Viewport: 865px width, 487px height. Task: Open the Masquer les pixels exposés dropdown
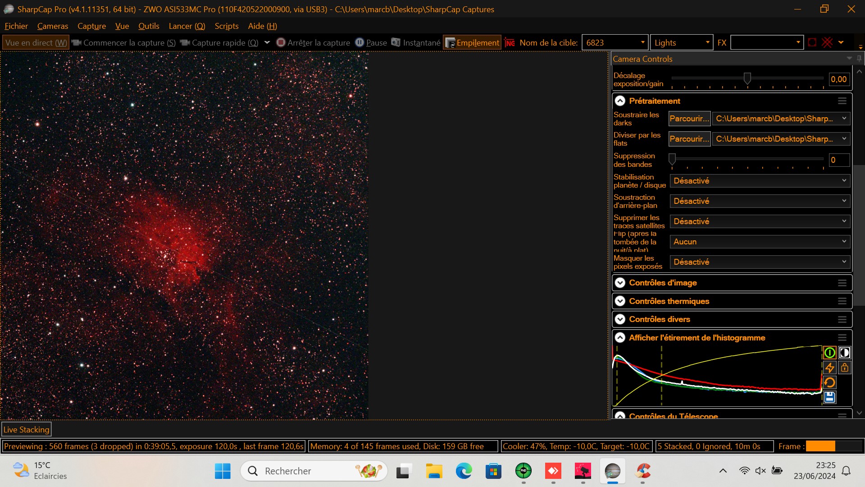[760, 262]
